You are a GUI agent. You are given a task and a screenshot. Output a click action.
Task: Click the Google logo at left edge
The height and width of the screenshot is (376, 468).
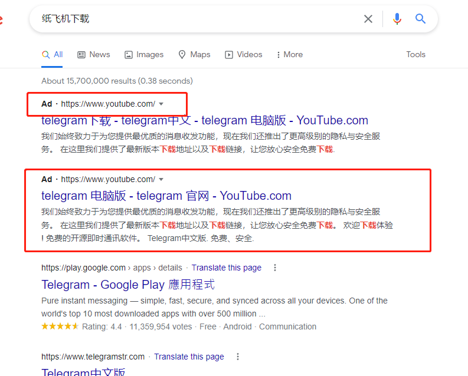(x=2, y=19)
